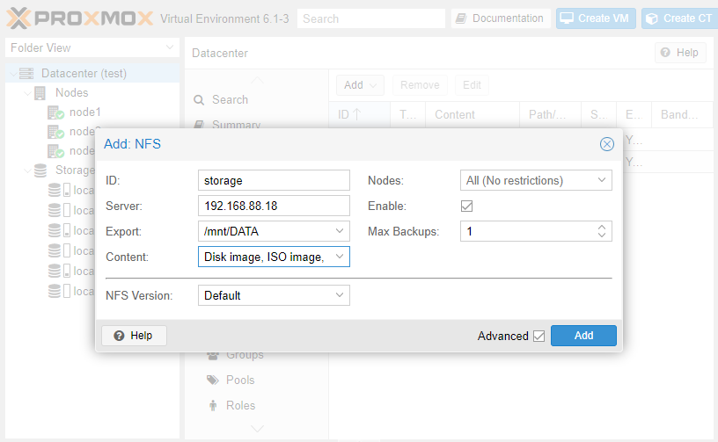Image resolution: width=718 pixels, height=442 pixels.
Task: Toggle the Enable checkbox
Action: [x=467, y=206]
